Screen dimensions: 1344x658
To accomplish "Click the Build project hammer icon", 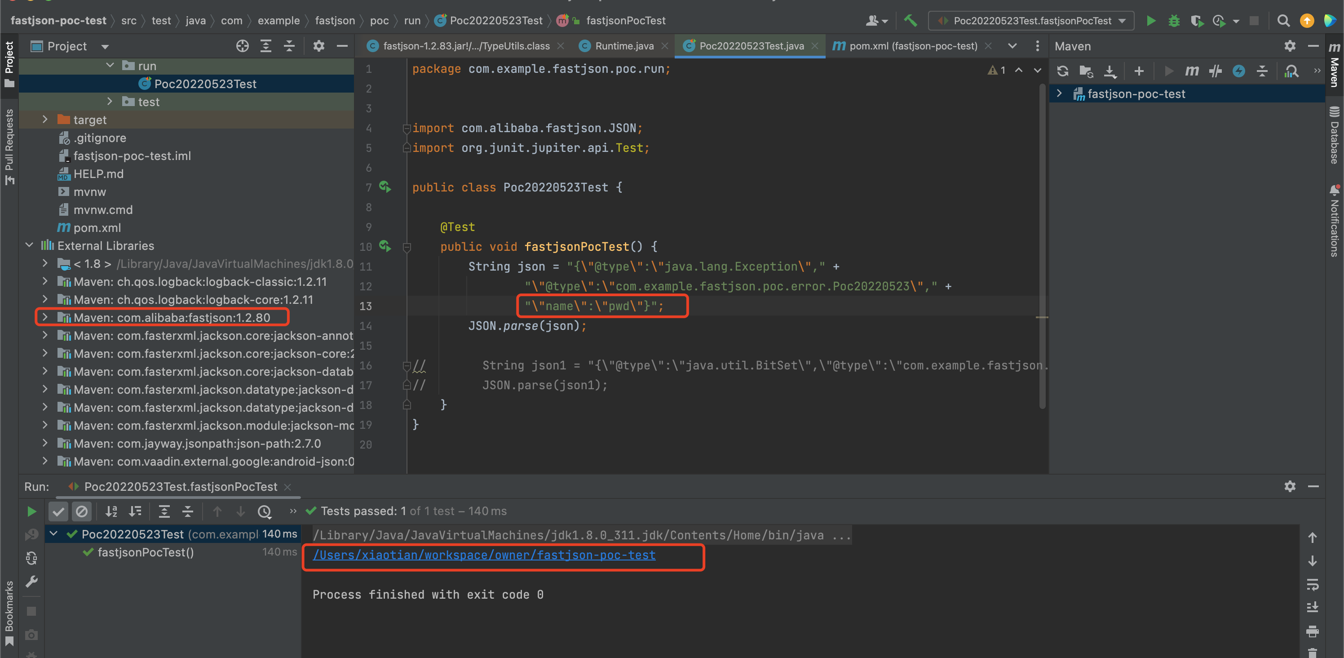I will point(911,20).
